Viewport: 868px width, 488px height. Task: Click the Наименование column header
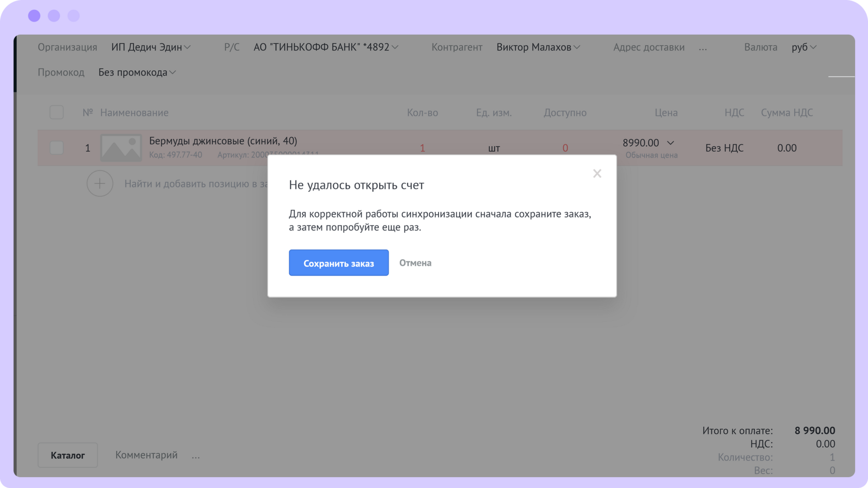pyautogui.click(x=134, y=113)
